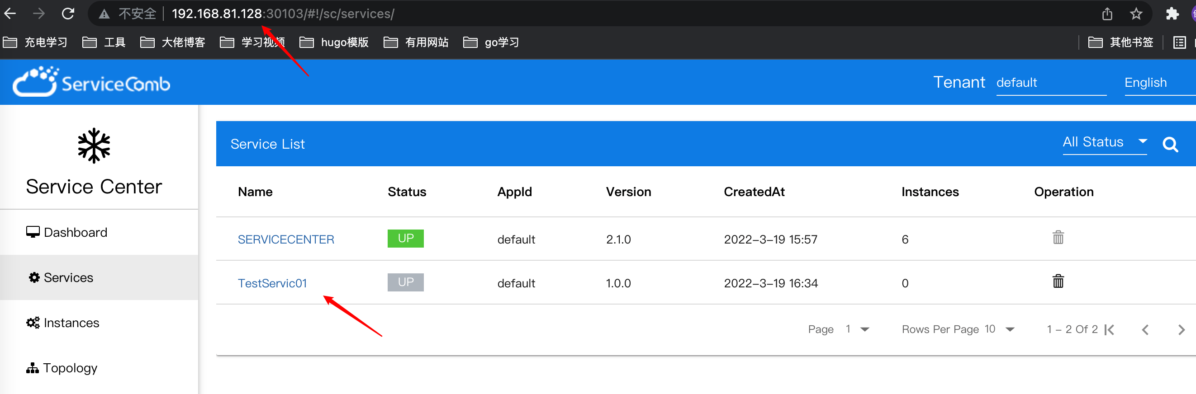Click the insecure warning triangle icon
The width and height of the screenshot is (1196, 394).
tap(104, 14)
